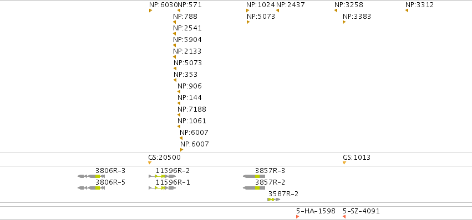Click the NP:5904 triangle marker
This screenshot has width=472, height=220.
[x=174, y=46]
